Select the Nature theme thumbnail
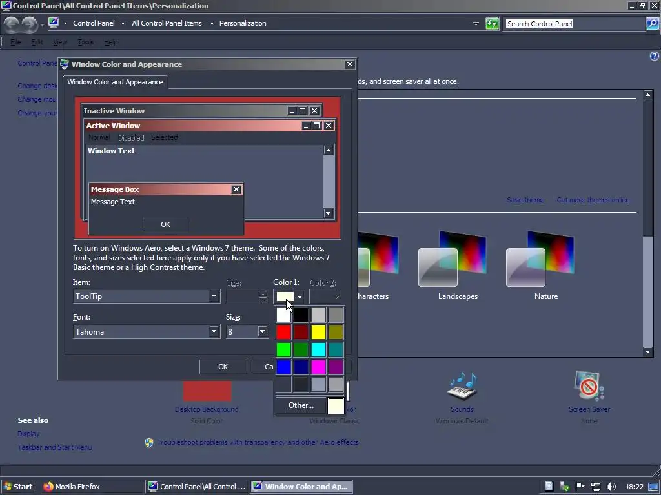The image size is (661, 495). [x=540, y=259]
